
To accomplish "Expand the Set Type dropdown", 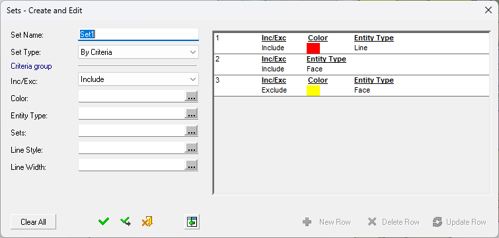I will (138, 52).
